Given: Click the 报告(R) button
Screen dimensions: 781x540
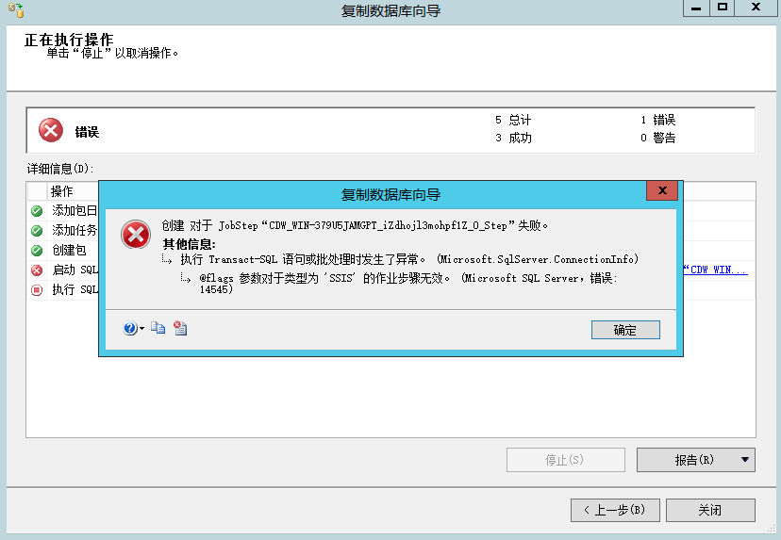Looking at the screenshot, I should 694,460.
